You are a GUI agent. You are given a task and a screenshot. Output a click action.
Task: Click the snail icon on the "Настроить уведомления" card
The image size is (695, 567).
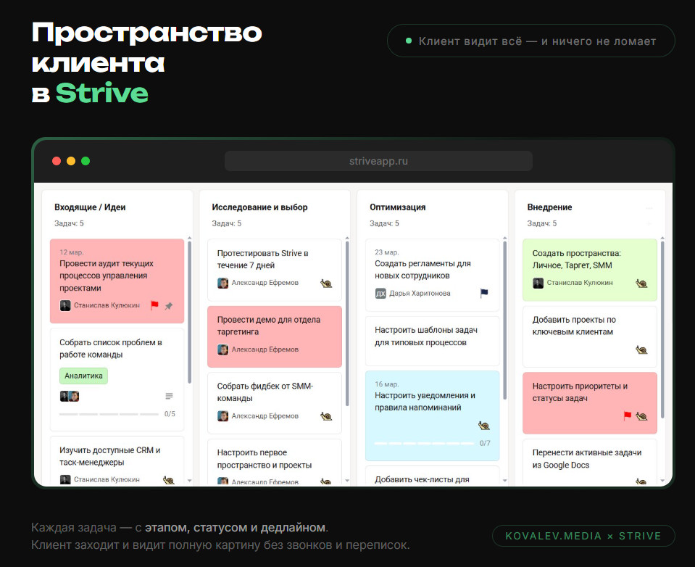click(484, 426)
